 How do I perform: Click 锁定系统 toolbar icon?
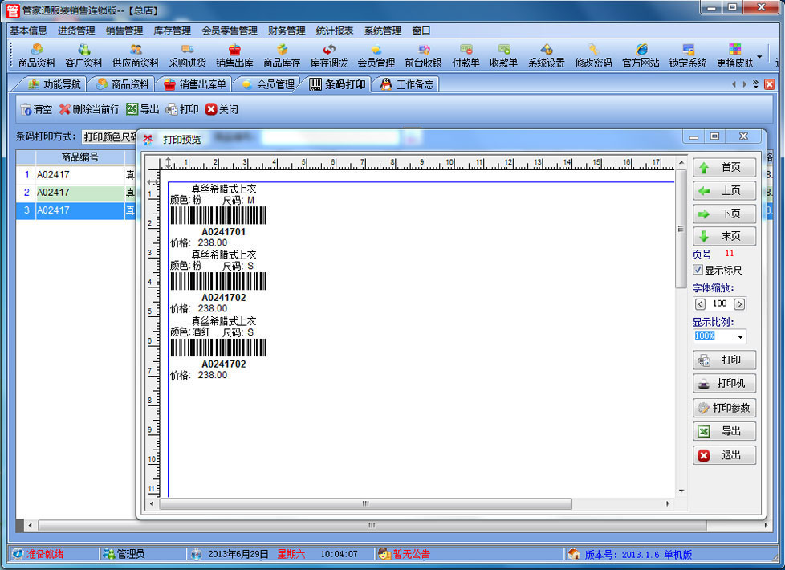coord(688,55)
